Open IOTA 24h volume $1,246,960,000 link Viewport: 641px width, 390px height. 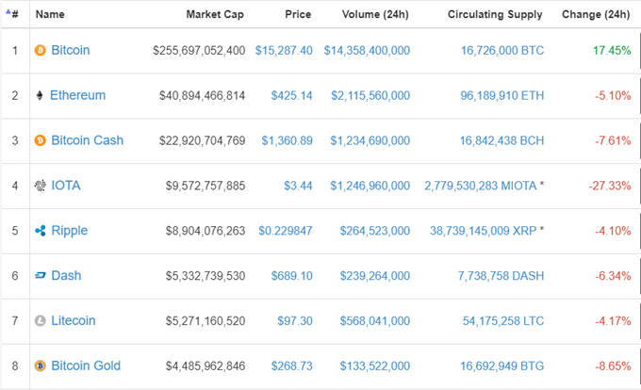tap(370, 186)
